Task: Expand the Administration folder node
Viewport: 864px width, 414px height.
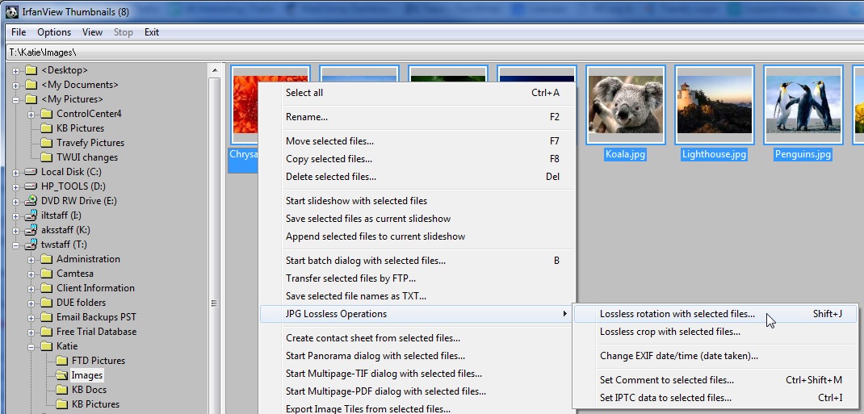Action: pyautogui.click(x=31, y=259)
